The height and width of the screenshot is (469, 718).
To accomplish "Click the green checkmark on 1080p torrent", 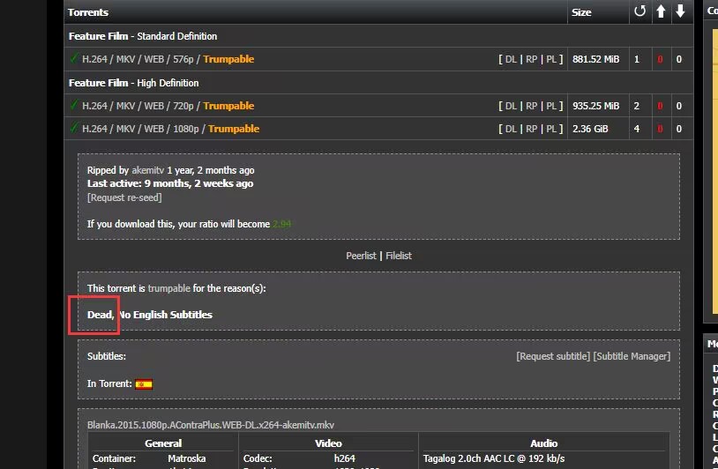I will (74, 129).
